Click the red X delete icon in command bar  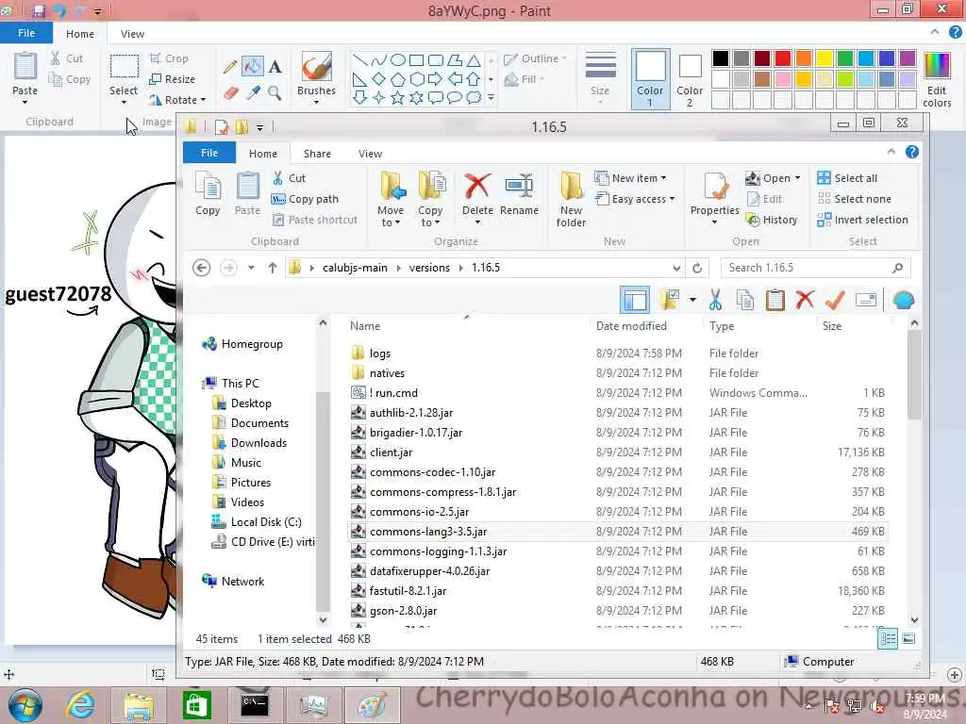click(805, 300)
